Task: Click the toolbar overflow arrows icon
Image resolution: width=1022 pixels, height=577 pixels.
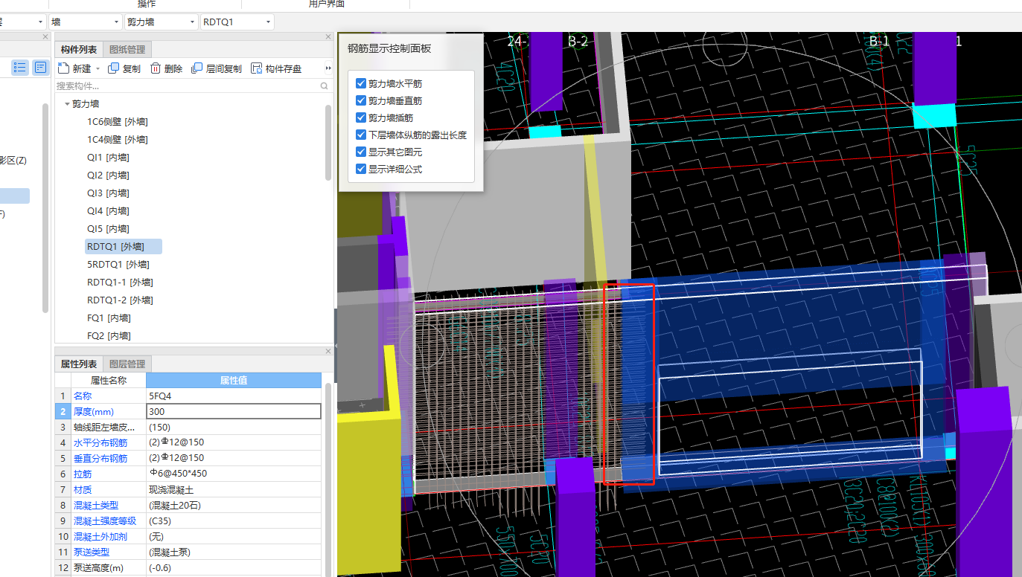Action: coord(328,68)
